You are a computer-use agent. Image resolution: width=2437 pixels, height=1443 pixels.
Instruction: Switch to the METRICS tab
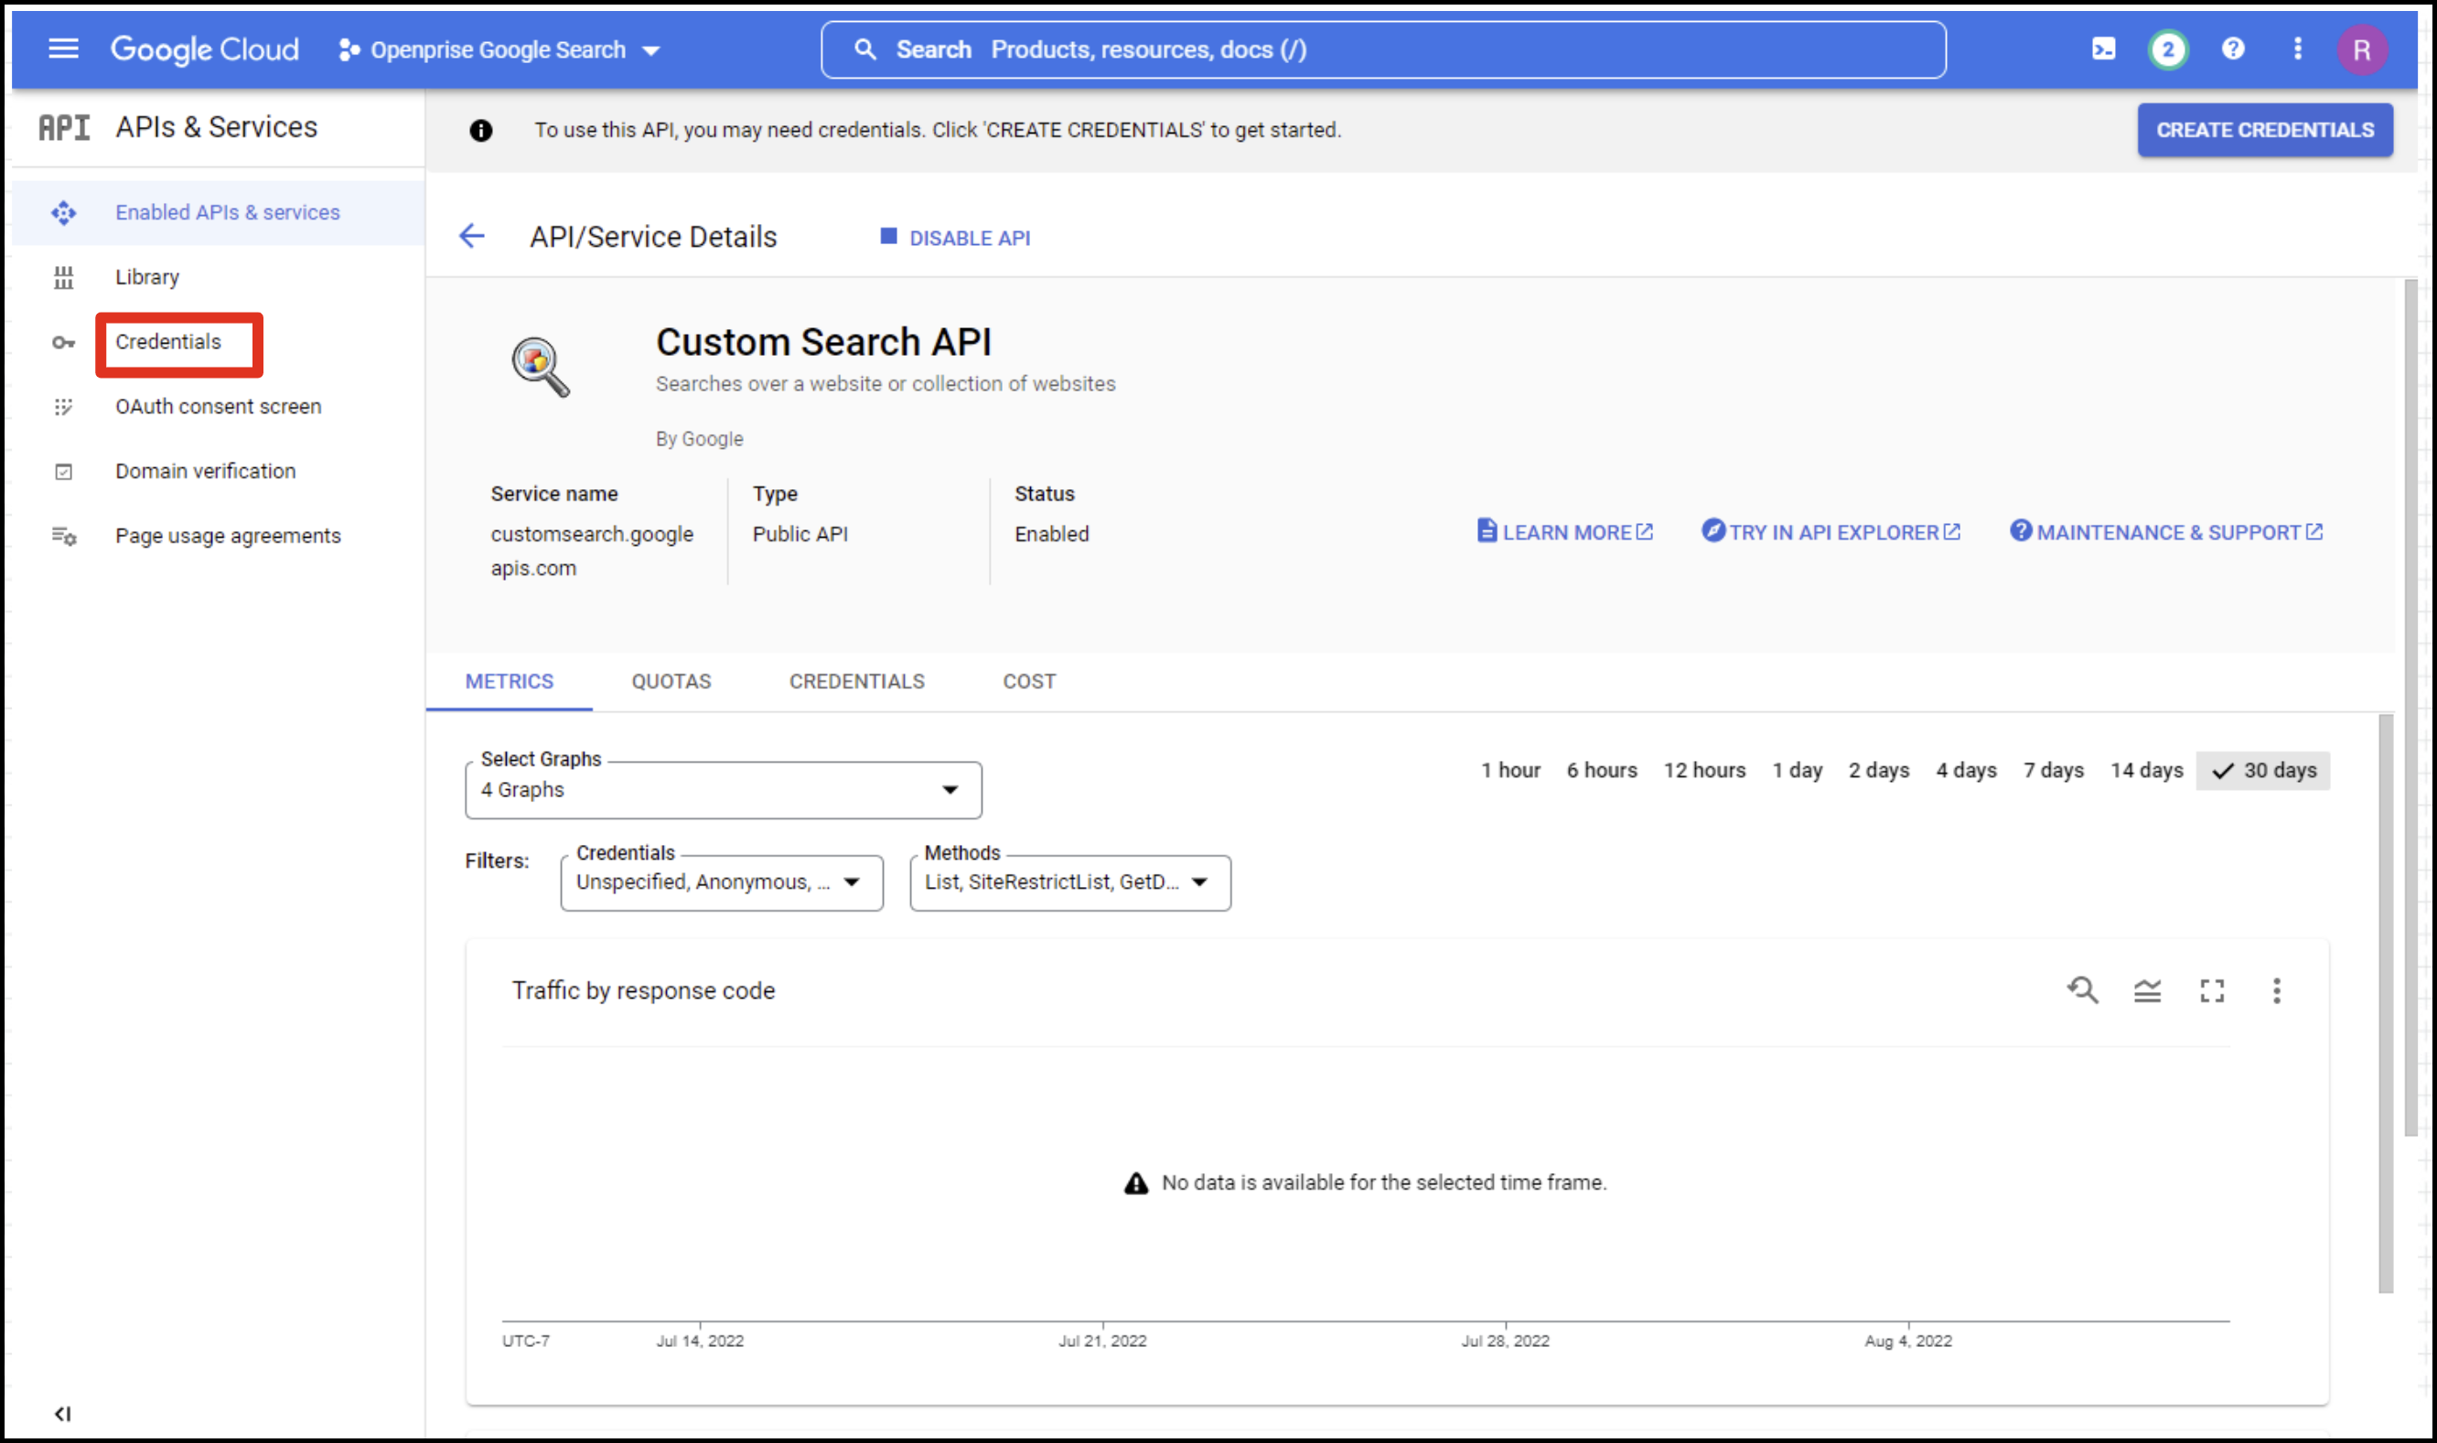[509, 680]
